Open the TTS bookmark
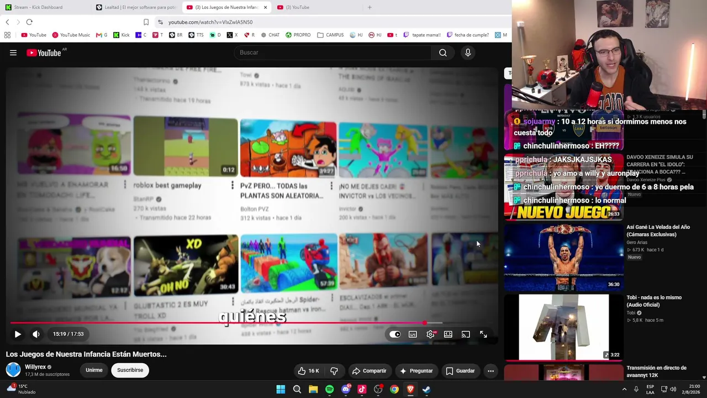This screenshot has width=707, height=398. click(x=196, y=35)
